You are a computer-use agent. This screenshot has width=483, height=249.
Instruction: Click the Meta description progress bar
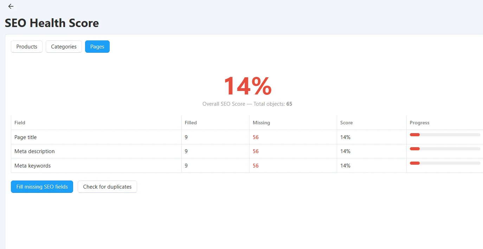[x=445, y=149]
